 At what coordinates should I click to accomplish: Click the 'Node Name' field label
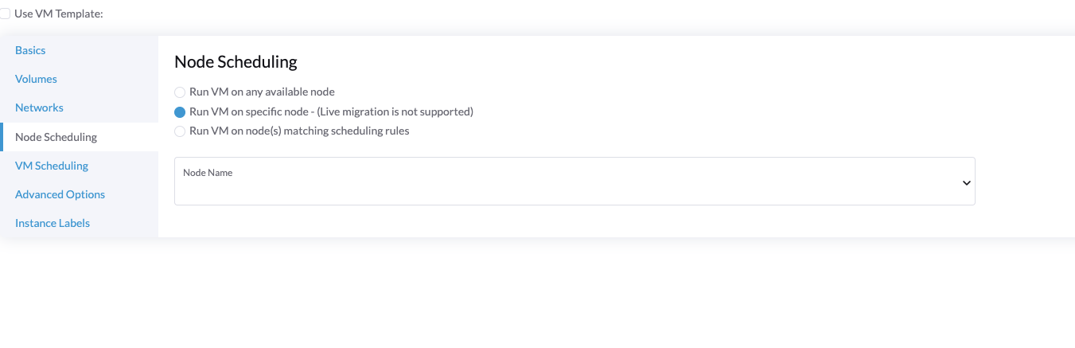(x=208, y=172)
